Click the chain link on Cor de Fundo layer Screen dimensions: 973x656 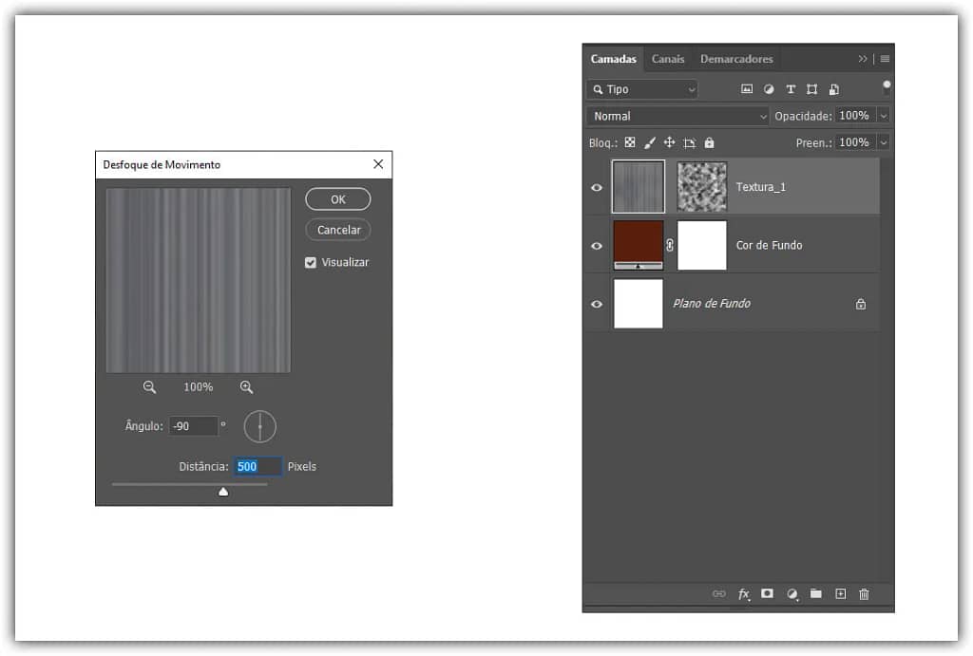[670, 245]
